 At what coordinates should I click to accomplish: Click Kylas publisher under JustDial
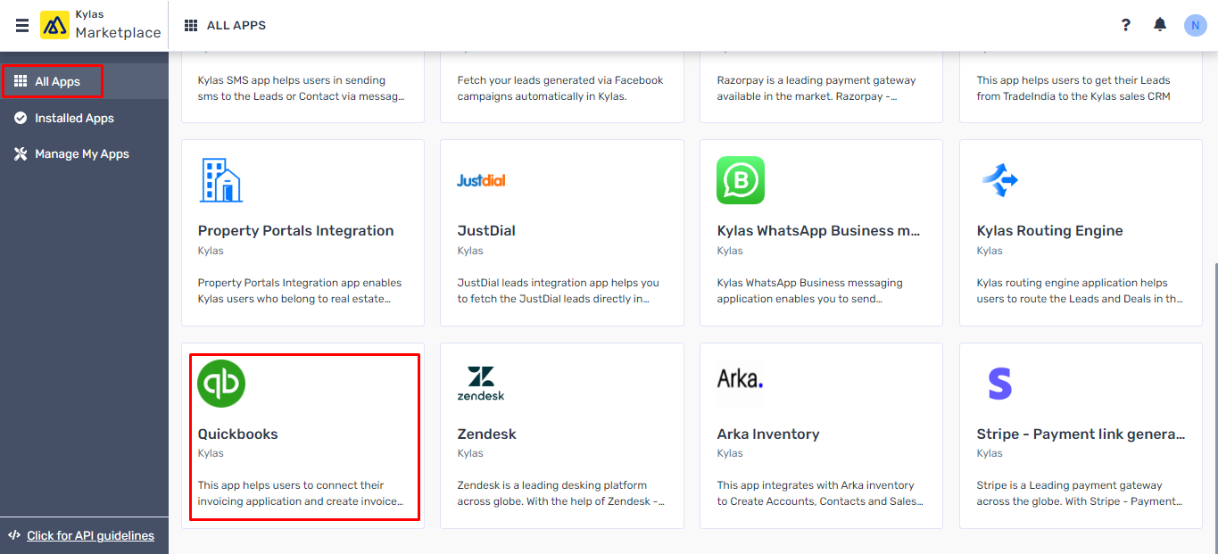(x=470, y=251)
